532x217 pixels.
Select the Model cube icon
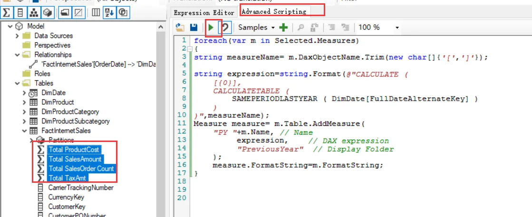(19, 26)
